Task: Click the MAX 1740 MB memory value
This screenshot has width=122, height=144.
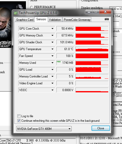Action: [65, 63]
